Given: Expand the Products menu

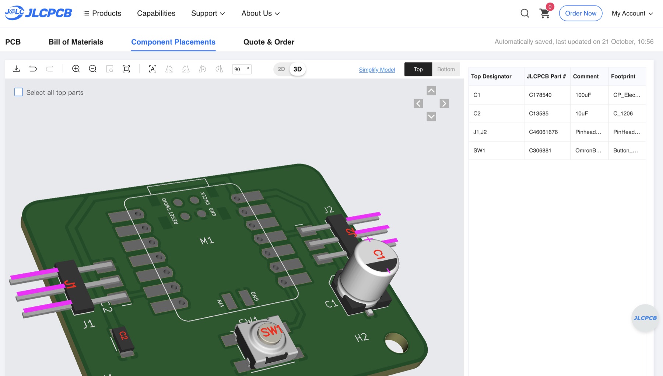Looking at the screenshot, I should coord(102,13).
